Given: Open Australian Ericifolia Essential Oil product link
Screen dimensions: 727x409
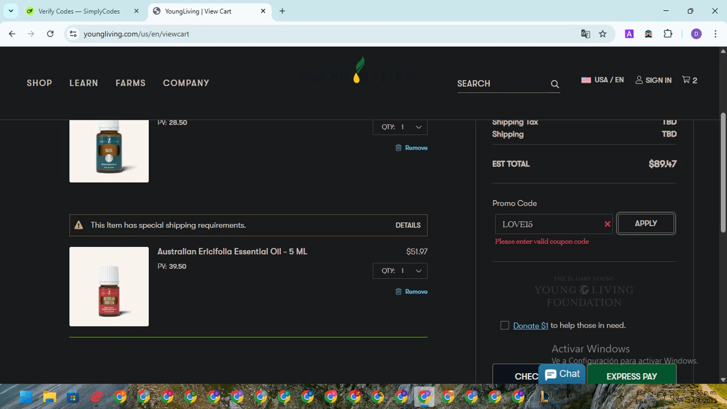Looking at the screenshot, I should [x=232, y=251].
